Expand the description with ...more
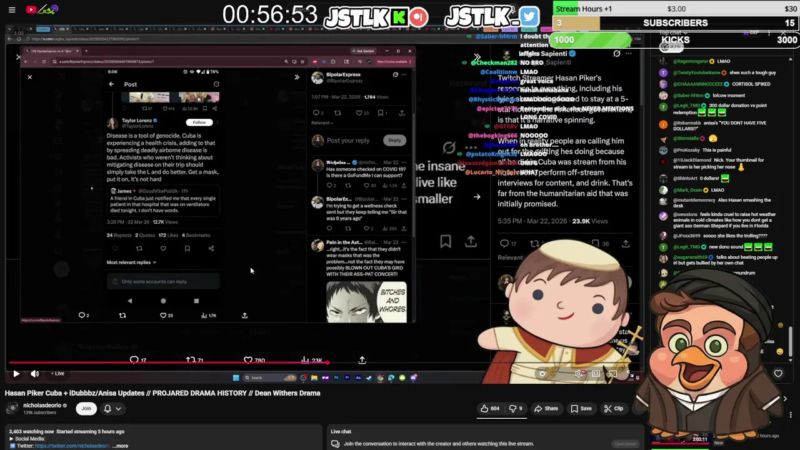 (x=121, y=446)
